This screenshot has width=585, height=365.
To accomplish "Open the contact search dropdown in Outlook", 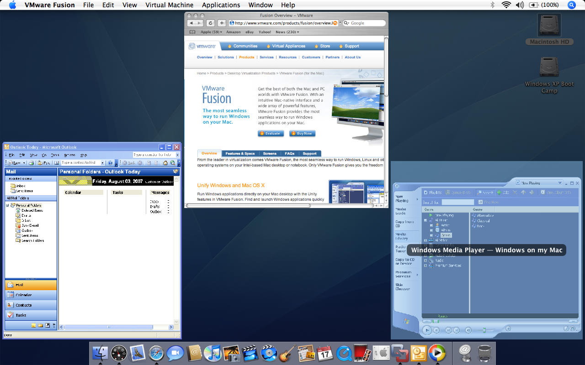I will tap(102, 163).
